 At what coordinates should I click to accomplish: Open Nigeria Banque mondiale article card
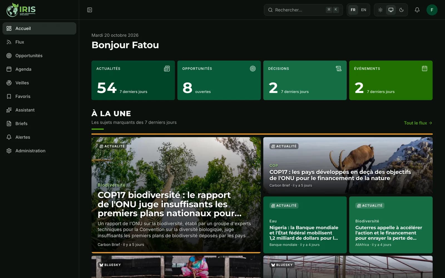(x=305, y=225)
